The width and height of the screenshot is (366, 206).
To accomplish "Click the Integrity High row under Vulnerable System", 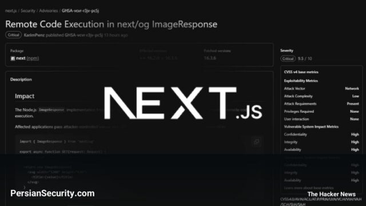I will 321,142.
